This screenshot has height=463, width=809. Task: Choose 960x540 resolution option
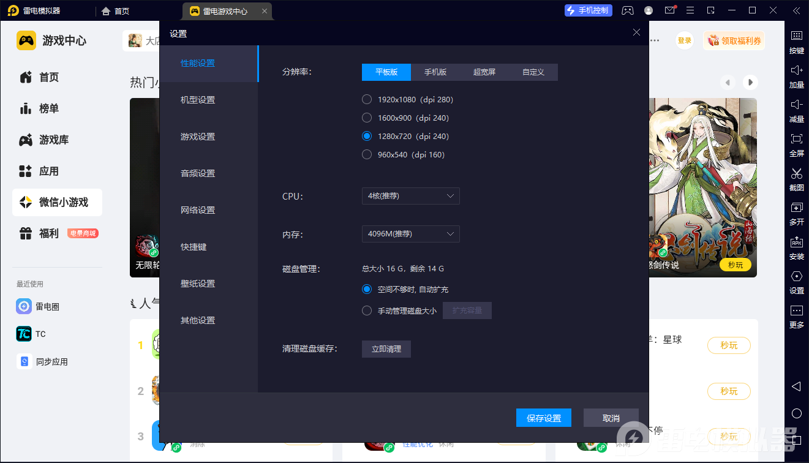click(367, 154)
